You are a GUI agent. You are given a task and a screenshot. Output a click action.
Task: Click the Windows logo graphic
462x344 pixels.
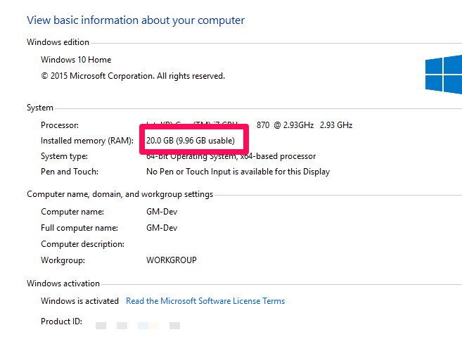[x=444, y=75]
